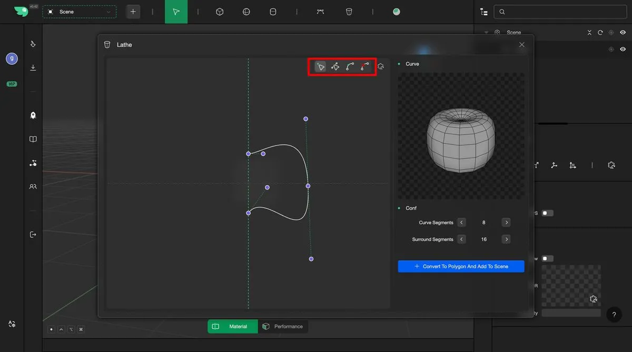Click the cube primitive icon
Image resolution: width=632 pixels, height=352 pixels.
tap(220, 12)
